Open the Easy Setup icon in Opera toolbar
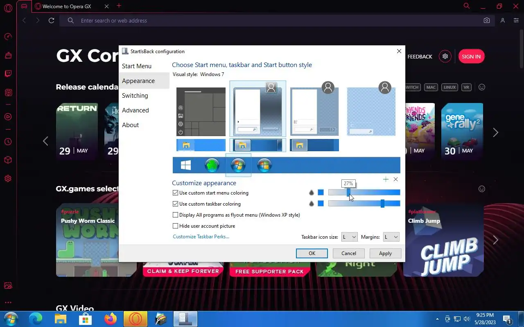The height and width of the screenshot is (327, 524). [516, 20]
